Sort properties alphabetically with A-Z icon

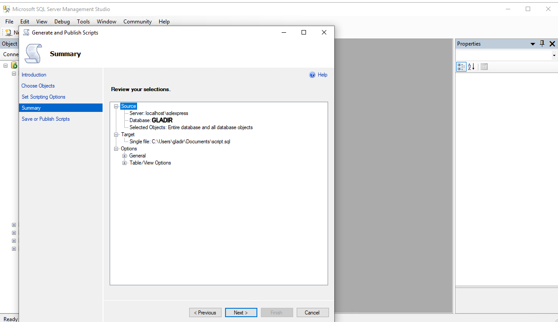pyautogui.click(x=471, y=67)
